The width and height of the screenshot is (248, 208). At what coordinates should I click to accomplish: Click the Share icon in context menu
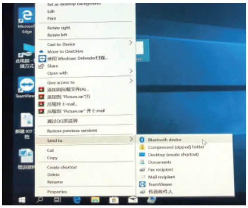(41, 66)
